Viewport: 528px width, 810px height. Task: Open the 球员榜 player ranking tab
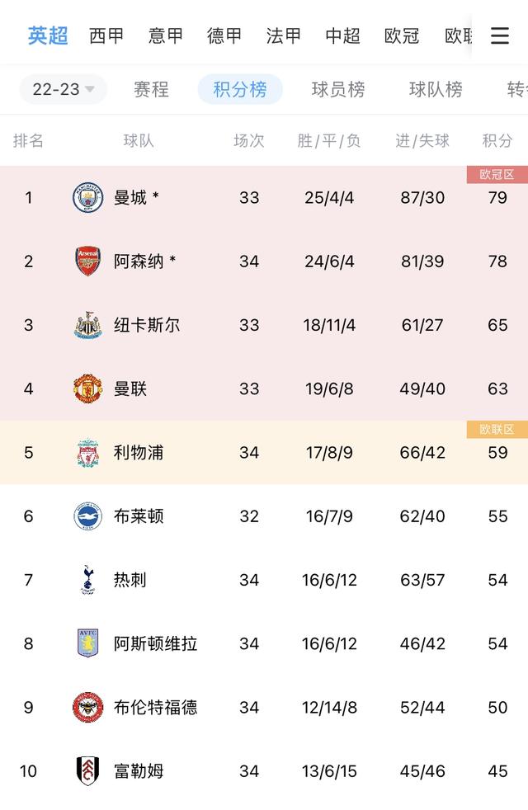click(338, 89)
